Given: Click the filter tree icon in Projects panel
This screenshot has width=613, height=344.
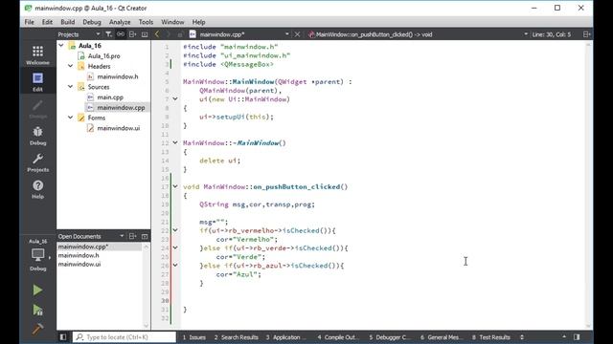Looking at the screenshot, I should [108, 34].
